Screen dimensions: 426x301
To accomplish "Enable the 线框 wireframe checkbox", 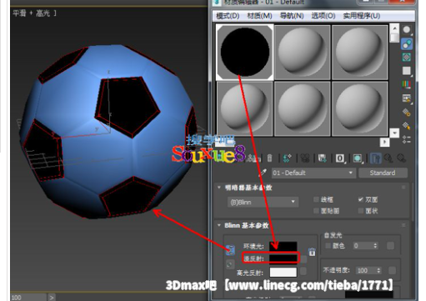I will (316, 199).
